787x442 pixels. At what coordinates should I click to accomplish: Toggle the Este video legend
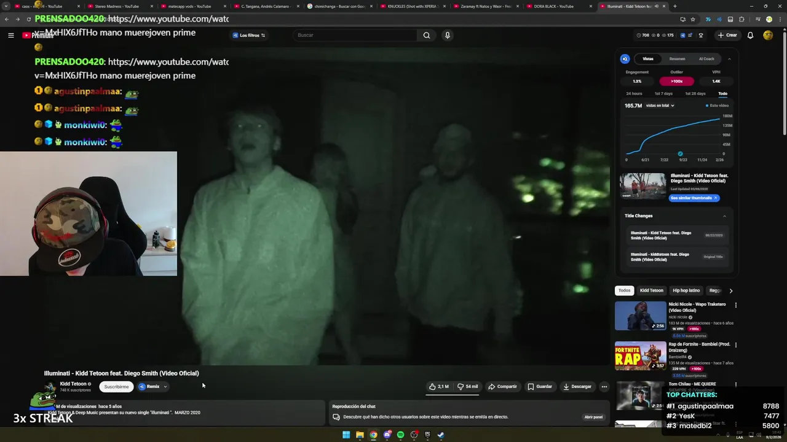click(718, 106)
